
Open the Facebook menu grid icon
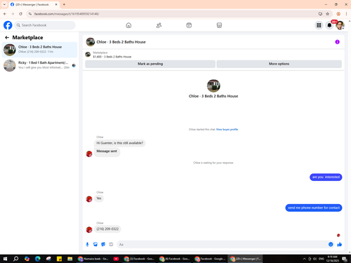pos(319,25)
